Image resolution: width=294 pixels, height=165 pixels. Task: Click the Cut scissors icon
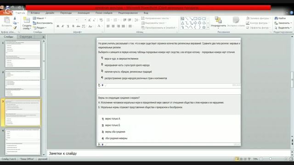pyautogui.click(x=15, y=18)
